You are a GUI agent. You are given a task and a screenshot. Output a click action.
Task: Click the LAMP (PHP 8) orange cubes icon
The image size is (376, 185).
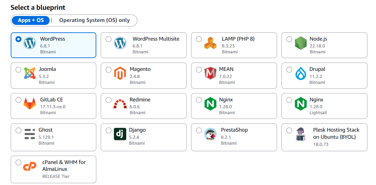(x=210, y=43)
